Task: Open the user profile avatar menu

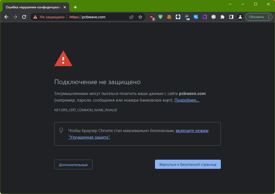Action: point(240,17)
